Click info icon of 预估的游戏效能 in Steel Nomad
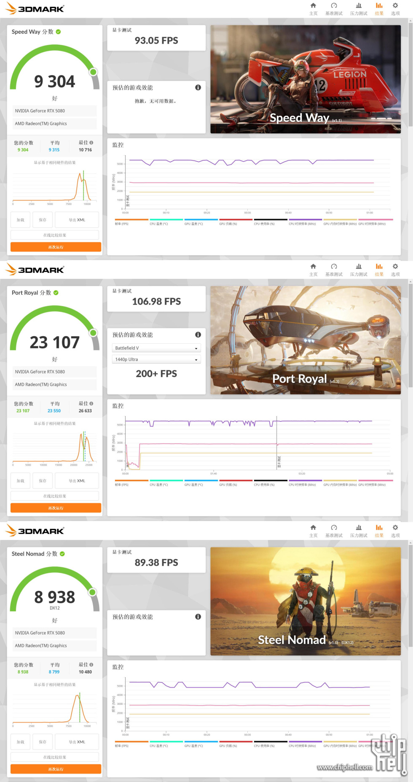Screen dimensions: 413x782 pyautogui.click(x=198, y=617)
